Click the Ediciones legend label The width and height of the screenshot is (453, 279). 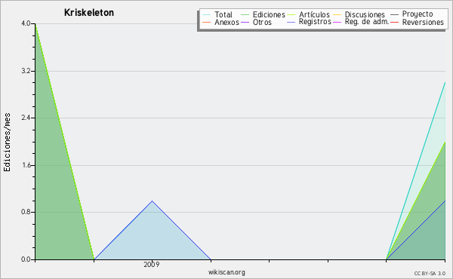(x=269, y=14)
